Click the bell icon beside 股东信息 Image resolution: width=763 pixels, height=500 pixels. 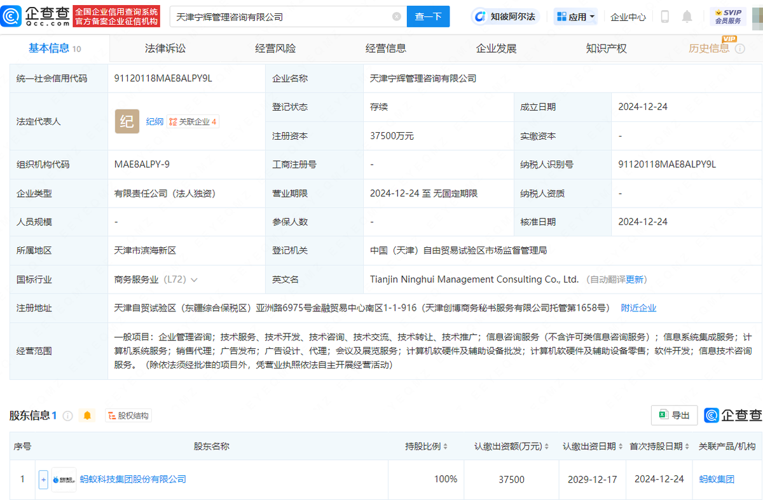[87, 415]
